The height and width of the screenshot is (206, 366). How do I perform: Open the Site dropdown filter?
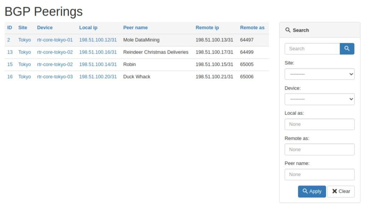pos(319,74)
